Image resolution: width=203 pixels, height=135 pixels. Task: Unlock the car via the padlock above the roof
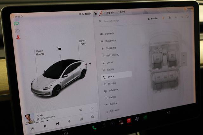(59, 48)
